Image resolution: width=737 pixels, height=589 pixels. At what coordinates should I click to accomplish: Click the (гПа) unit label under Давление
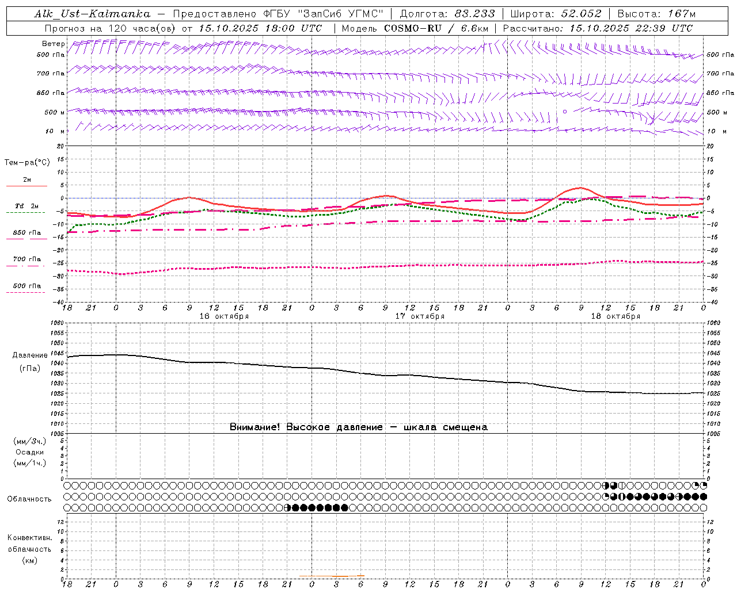click(30, 368)
